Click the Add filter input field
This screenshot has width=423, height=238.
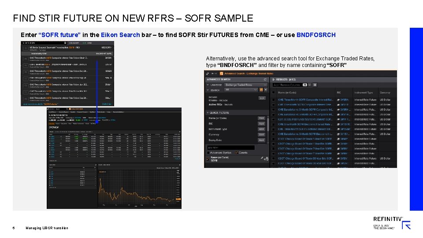click(x=230, y=148)
